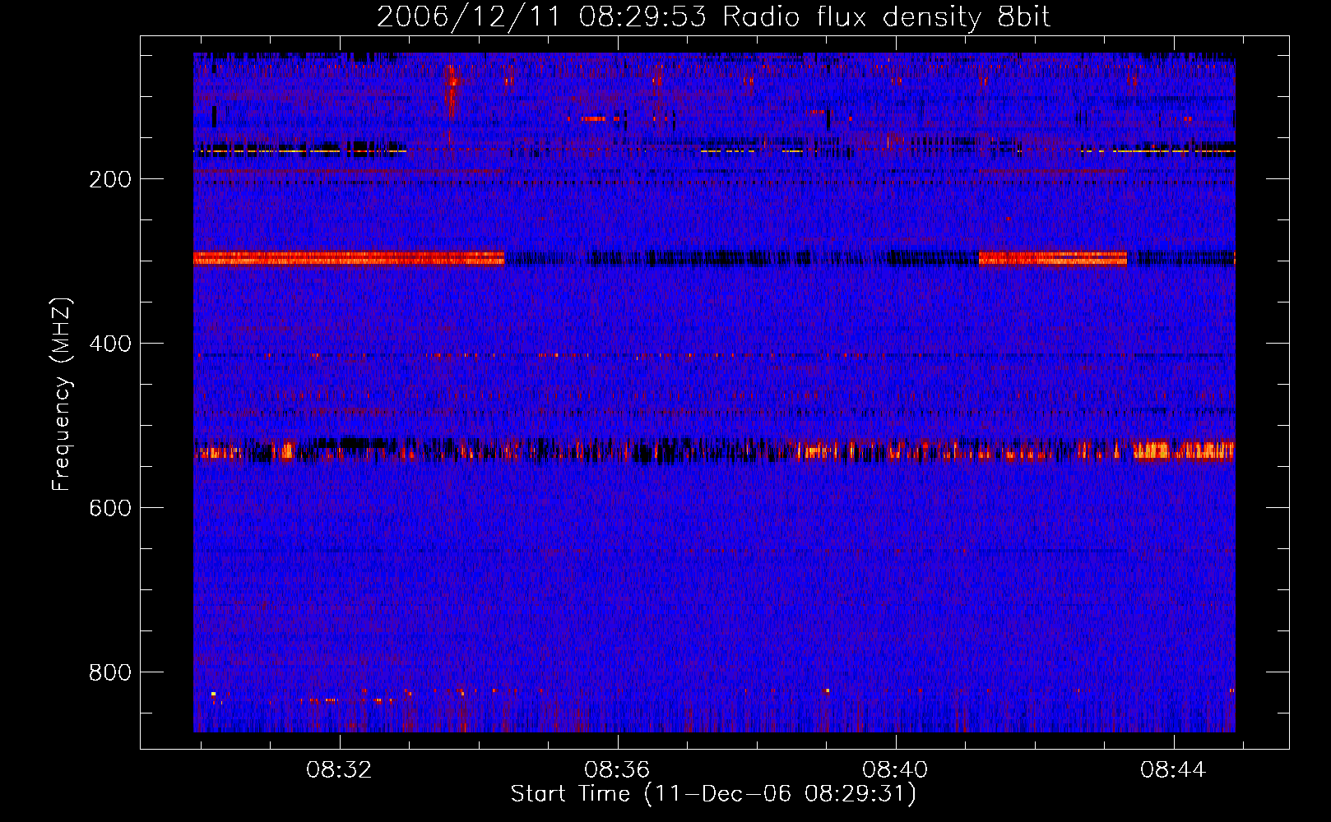1331x822 pixels.
Task: Click the 800 frequency tick label
Action: pos(110,672)
